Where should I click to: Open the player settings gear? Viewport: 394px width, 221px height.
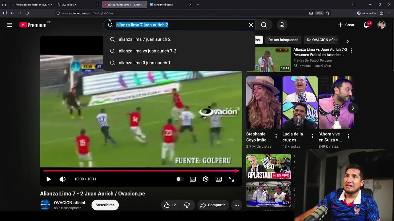coord(206,179)
